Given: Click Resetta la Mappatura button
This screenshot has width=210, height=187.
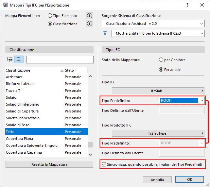Looking at the screenshot, I should tap(49, 164).
